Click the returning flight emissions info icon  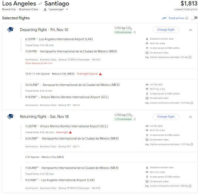tap(135, 119)
